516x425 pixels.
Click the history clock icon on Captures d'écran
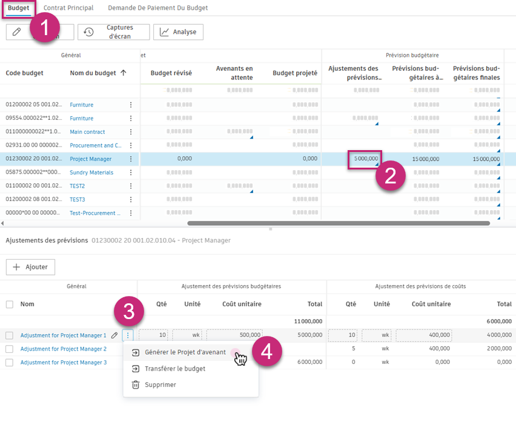pos(88,32)
